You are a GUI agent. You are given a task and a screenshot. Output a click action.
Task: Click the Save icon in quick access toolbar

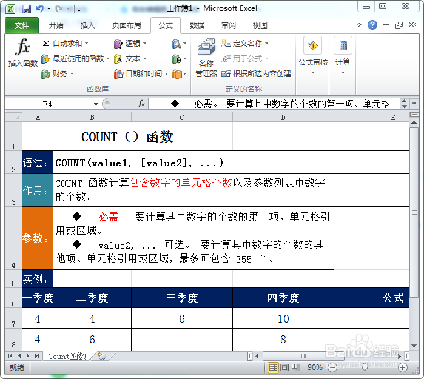coord(27,9)
